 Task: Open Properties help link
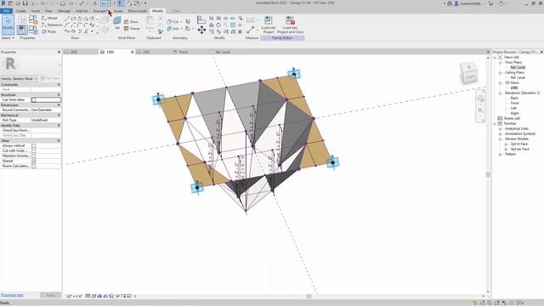12,295
